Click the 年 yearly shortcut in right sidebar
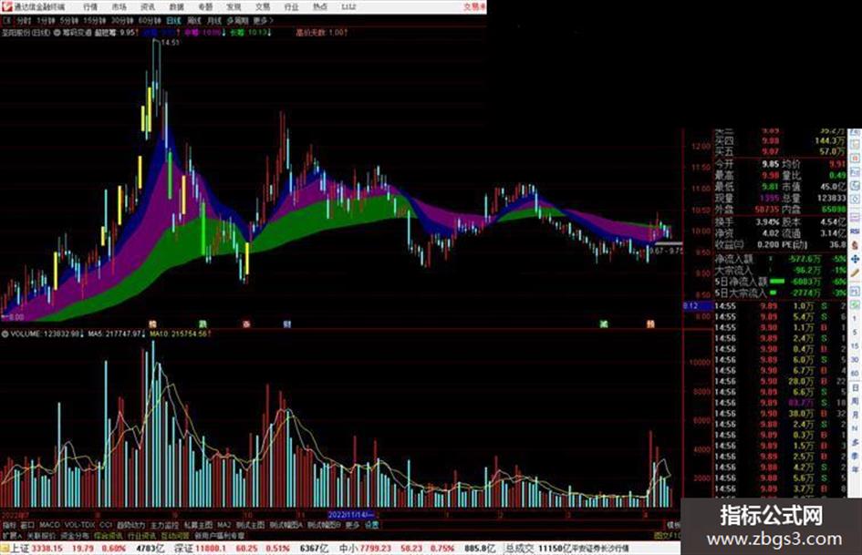Screen dimensions: 862x555 [855, 470]
